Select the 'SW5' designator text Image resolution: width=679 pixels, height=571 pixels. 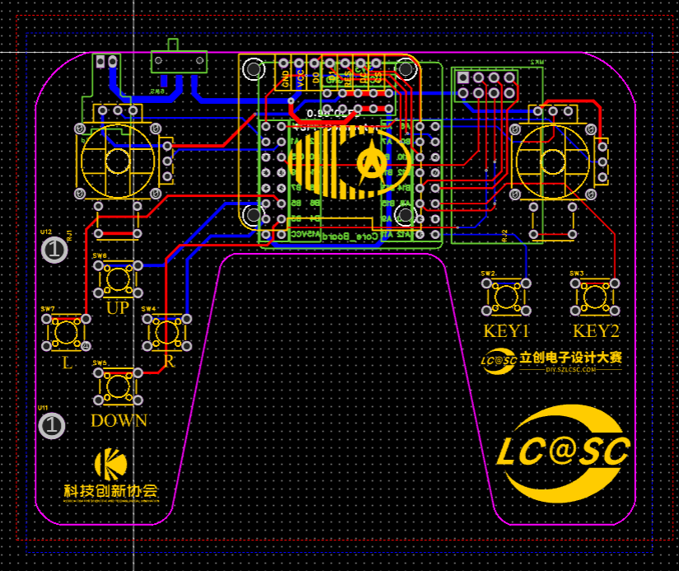click(100, 363)
